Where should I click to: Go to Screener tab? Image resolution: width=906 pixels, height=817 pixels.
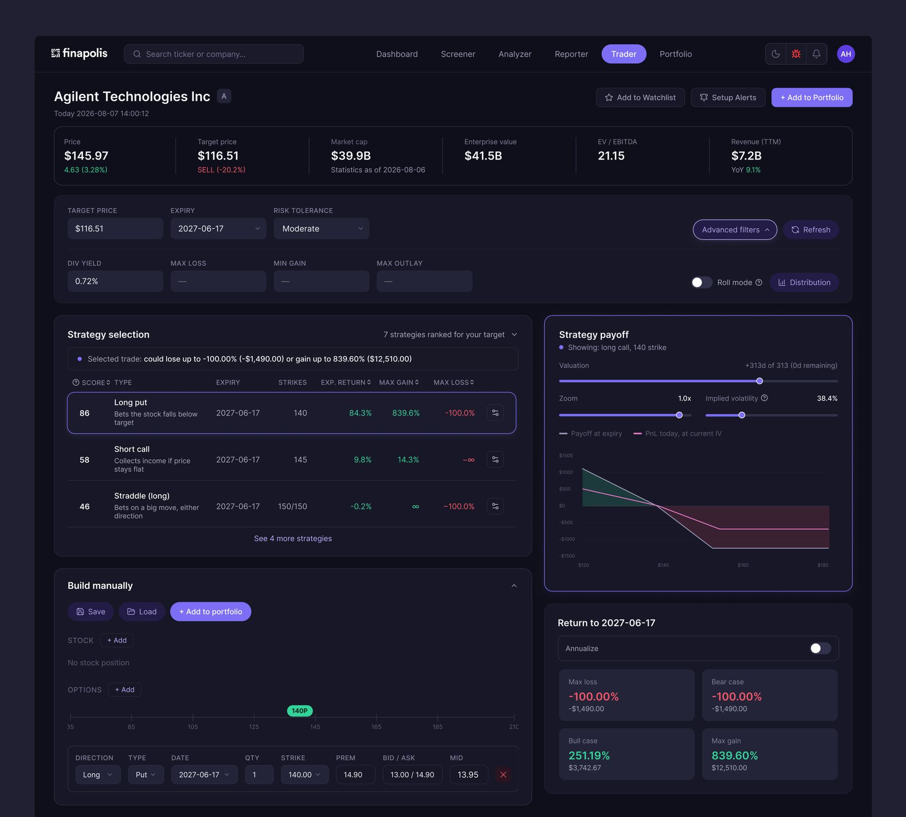pyautogui.click(x=458, y=54)
